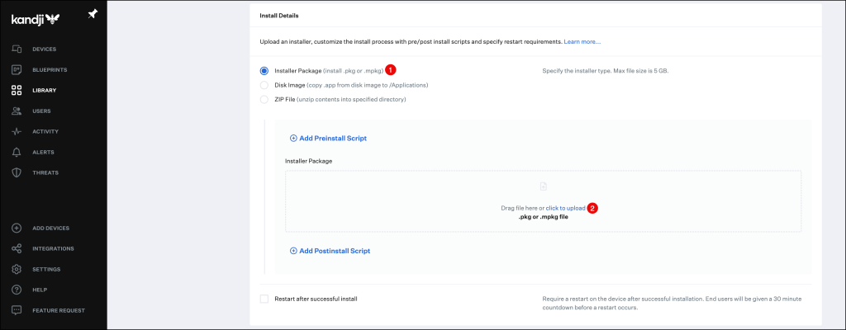Image resolution: width=846 pixels, height=330 pixels.
Task: Open Blueprints via its sidebar icon
Action: [17, 69]
